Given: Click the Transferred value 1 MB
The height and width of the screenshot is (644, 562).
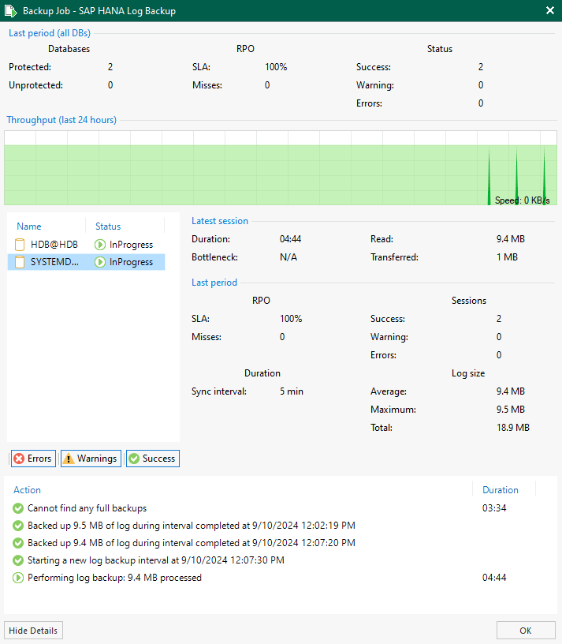Looking at the screenshot, I should tap(507, 257).
